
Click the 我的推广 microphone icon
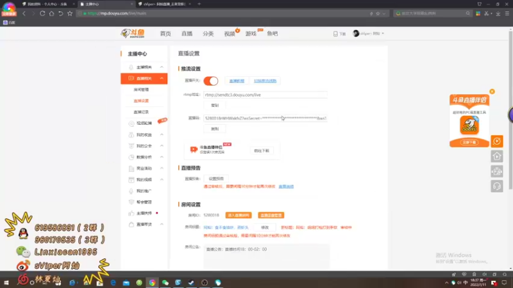[x=131, y=191]
